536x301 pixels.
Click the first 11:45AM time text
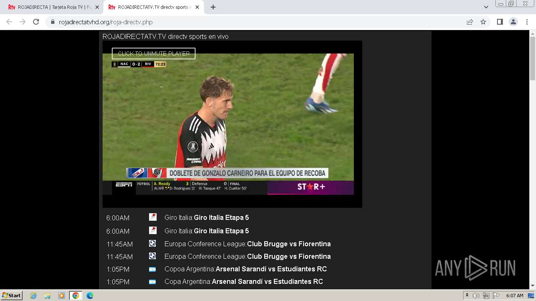point(119,244)
